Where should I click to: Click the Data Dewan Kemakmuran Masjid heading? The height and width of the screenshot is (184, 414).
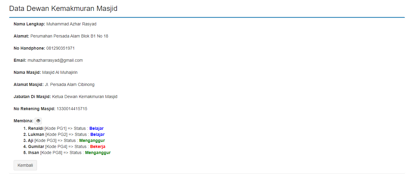click(x=63, y=8)
